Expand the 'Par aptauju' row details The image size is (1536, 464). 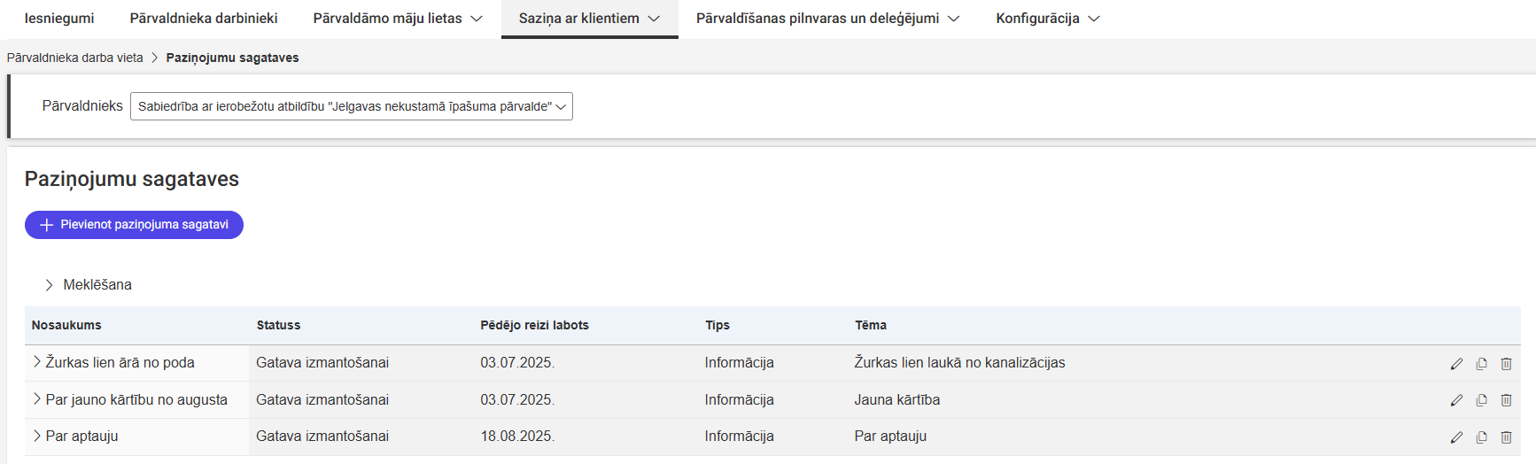point(37,435)
